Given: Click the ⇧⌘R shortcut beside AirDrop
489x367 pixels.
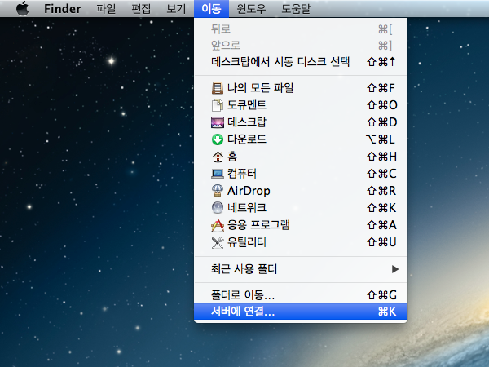Looking at the screenshot, I should [x=381, y=191].
